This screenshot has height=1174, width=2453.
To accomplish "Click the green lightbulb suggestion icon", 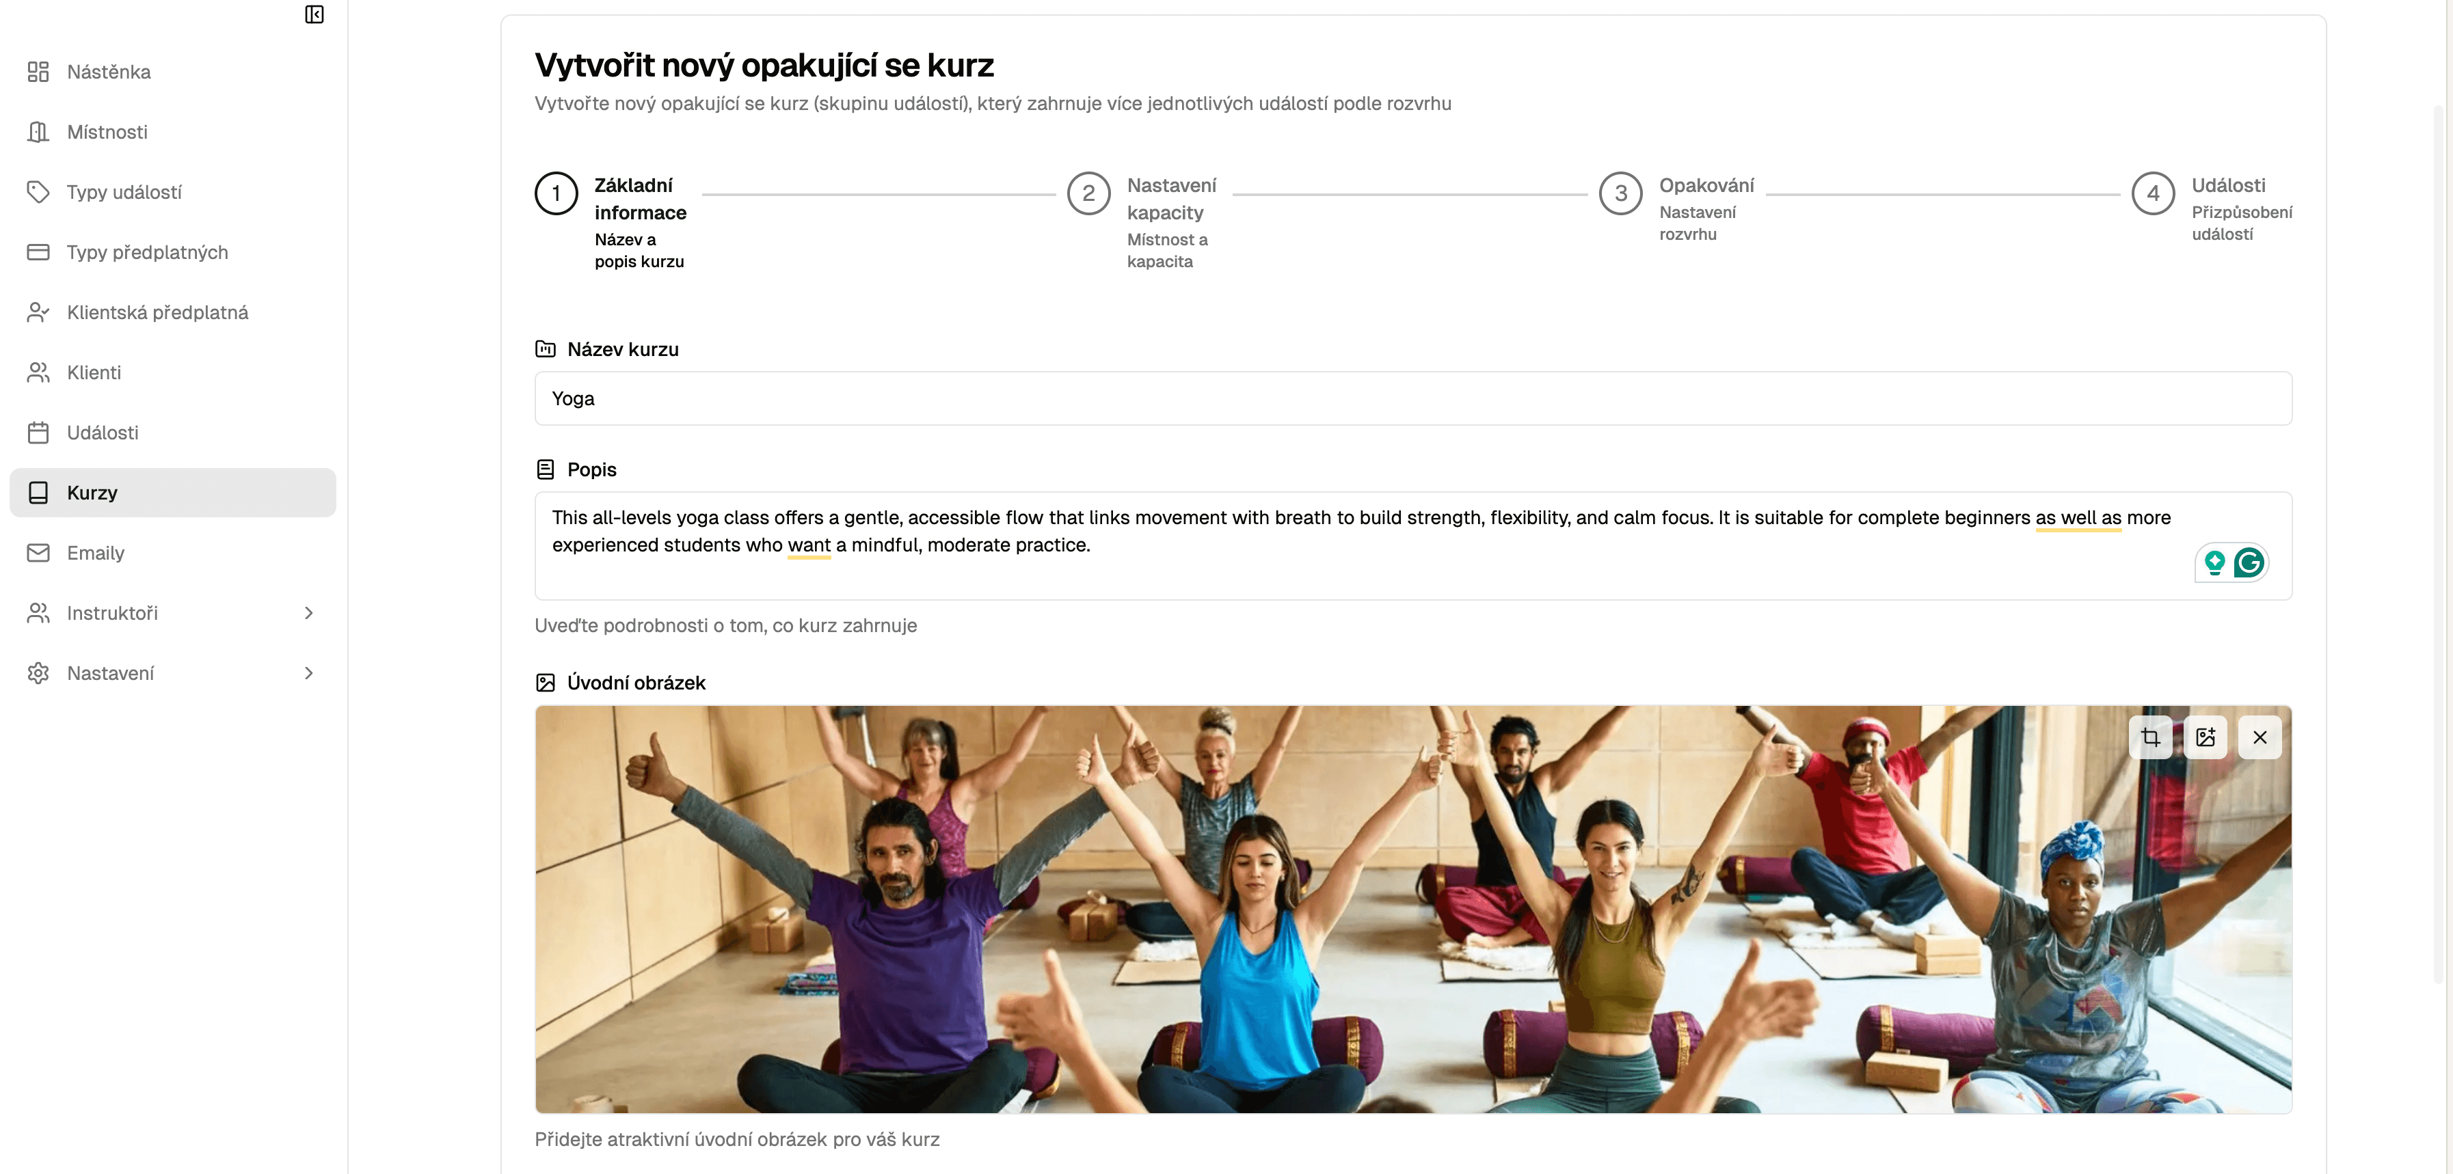I will (x=2214, y=562).
